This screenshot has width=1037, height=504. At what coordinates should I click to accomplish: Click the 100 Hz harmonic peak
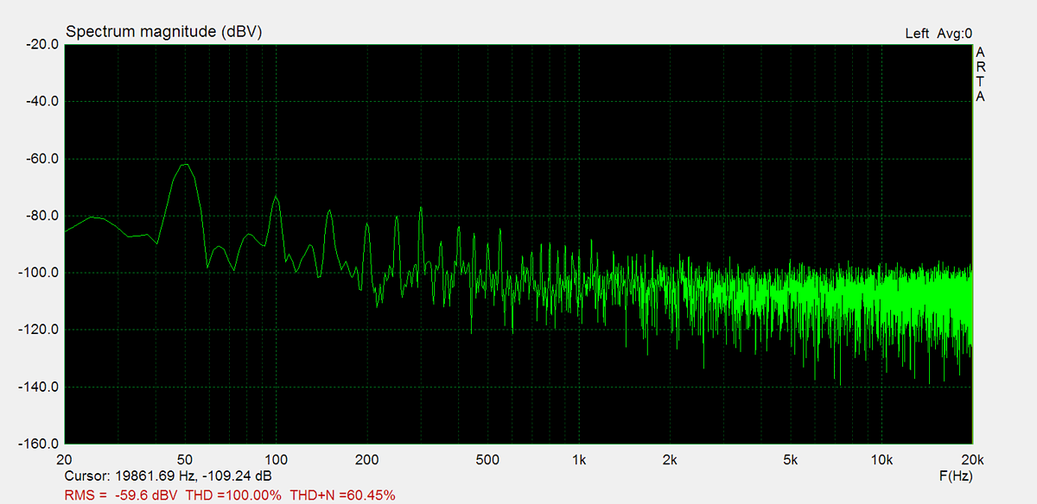pos(276,198)
